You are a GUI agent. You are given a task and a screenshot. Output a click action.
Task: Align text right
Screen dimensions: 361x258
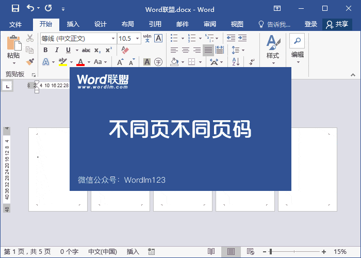click(x=197, y=50)
